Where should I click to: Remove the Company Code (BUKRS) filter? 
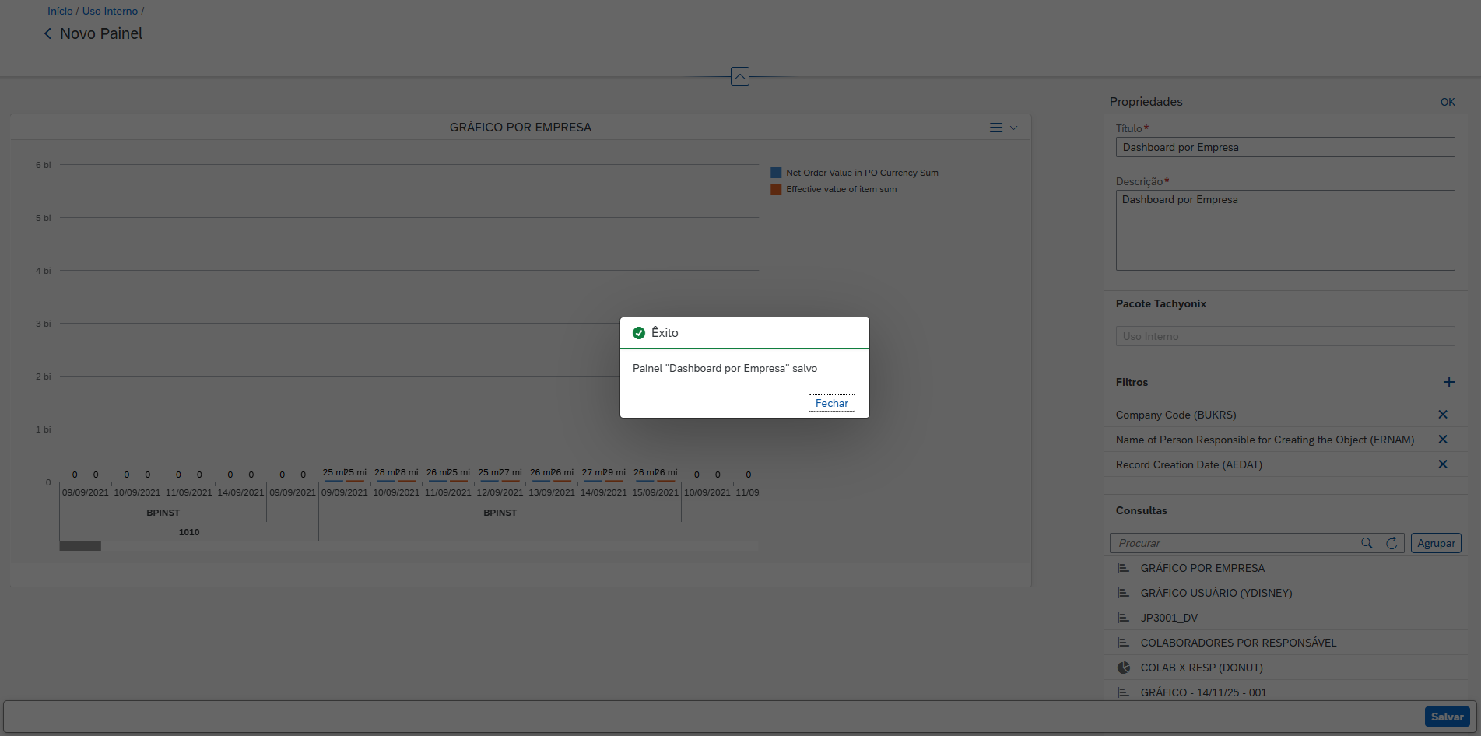point(1442,415)
